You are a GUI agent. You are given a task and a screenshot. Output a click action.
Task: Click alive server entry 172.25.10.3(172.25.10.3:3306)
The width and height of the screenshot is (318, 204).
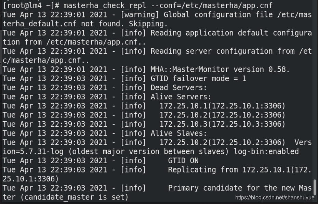click(222, 124)
